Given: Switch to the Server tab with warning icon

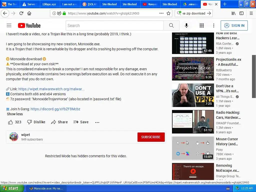Looking at the screenshot, I should (30, 4).
